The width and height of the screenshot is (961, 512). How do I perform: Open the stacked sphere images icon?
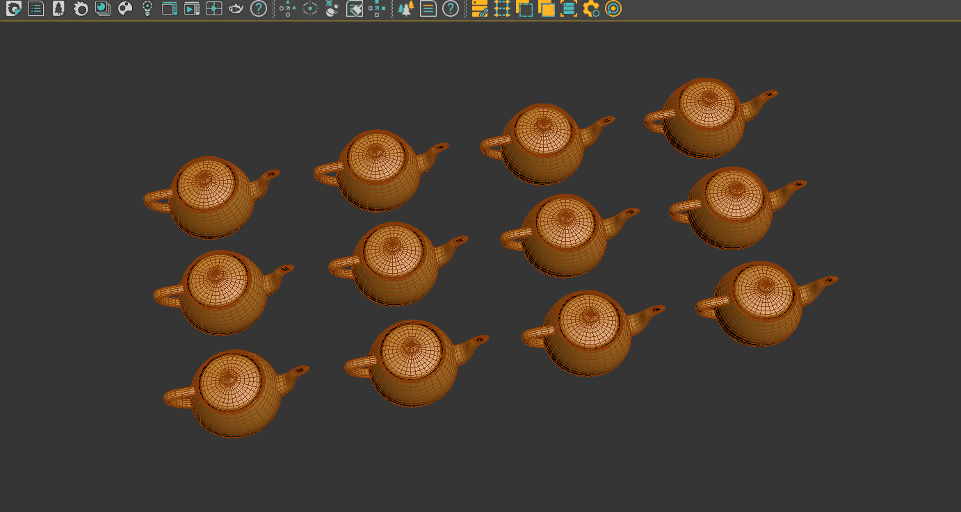click(x=103, y=9)
